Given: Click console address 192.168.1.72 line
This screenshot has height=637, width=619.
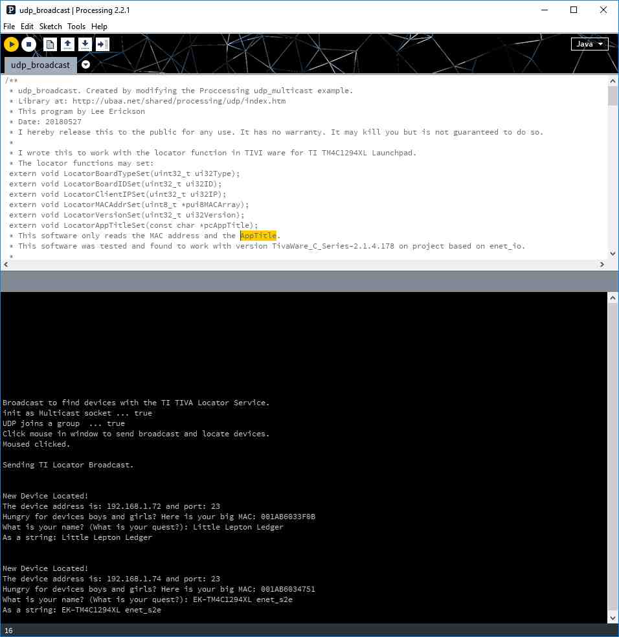Looking at the screenshot, I should click(x=111, y=506).
